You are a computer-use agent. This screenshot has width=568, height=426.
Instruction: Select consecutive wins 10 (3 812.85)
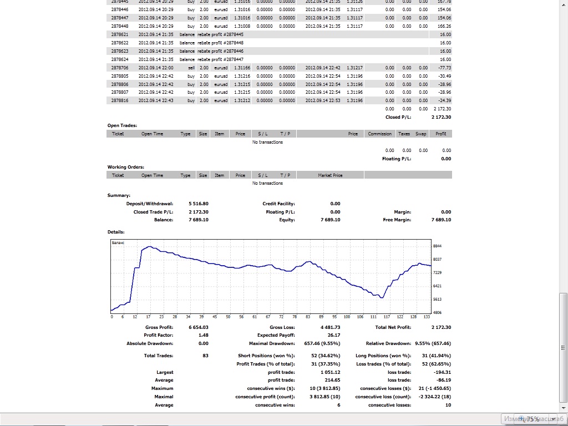pyautogui.click(x=325, y=388)
